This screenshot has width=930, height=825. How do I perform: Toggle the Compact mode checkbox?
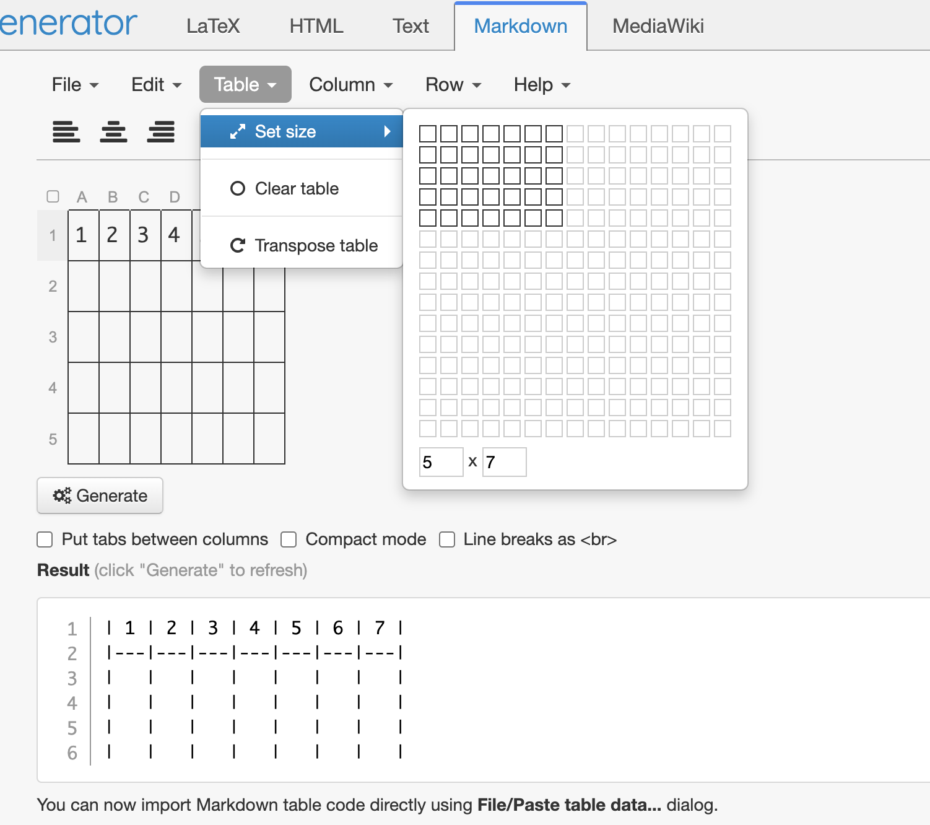click(x=289, y=539)
